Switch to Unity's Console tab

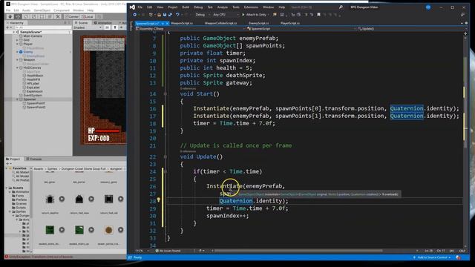[x=33, y=159]
